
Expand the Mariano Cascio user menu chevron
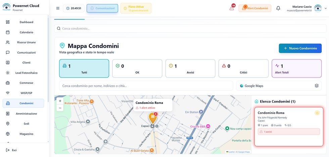pyautogui.click(x=326, y=8)
